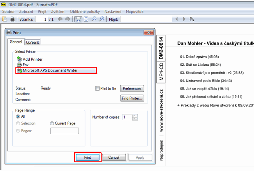Select the All page range radio
The width and height of the screenshot is (254, 171).
18,116
